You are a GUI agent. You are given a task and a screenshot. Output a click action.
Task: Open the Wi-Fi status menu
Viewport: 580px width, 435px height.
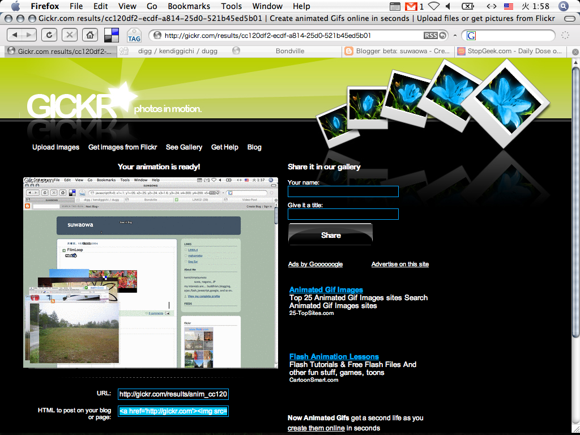[x=433, y=6]
